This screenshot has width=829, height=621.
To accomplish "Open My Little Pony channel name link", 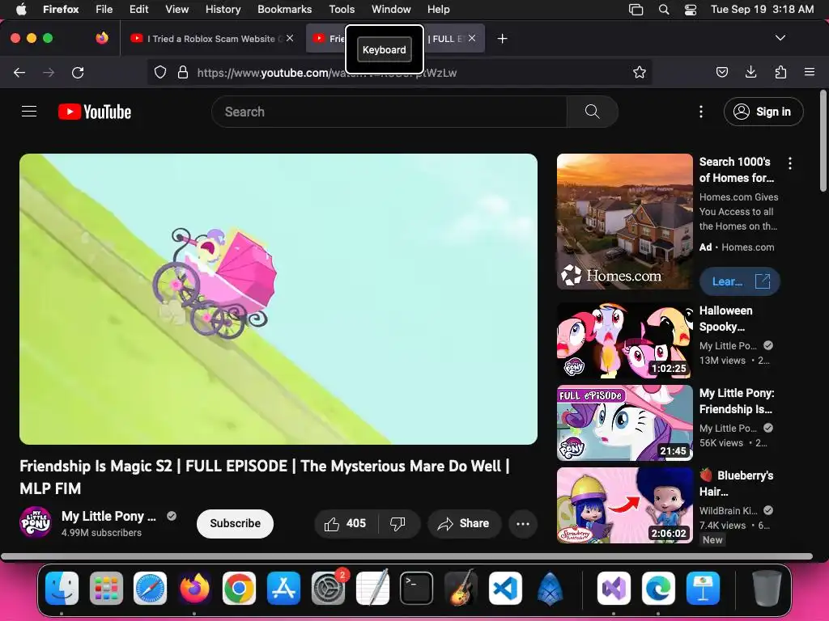I will [x=108, y=516].
